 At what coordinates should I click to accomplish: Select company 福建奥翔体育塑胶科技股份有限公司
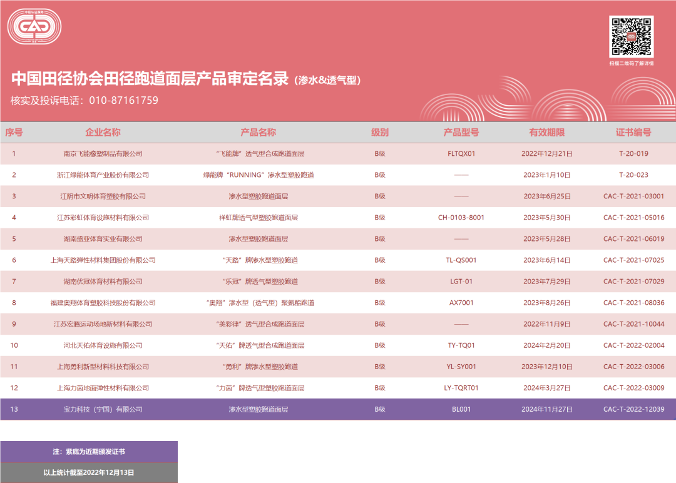(103, 303)
